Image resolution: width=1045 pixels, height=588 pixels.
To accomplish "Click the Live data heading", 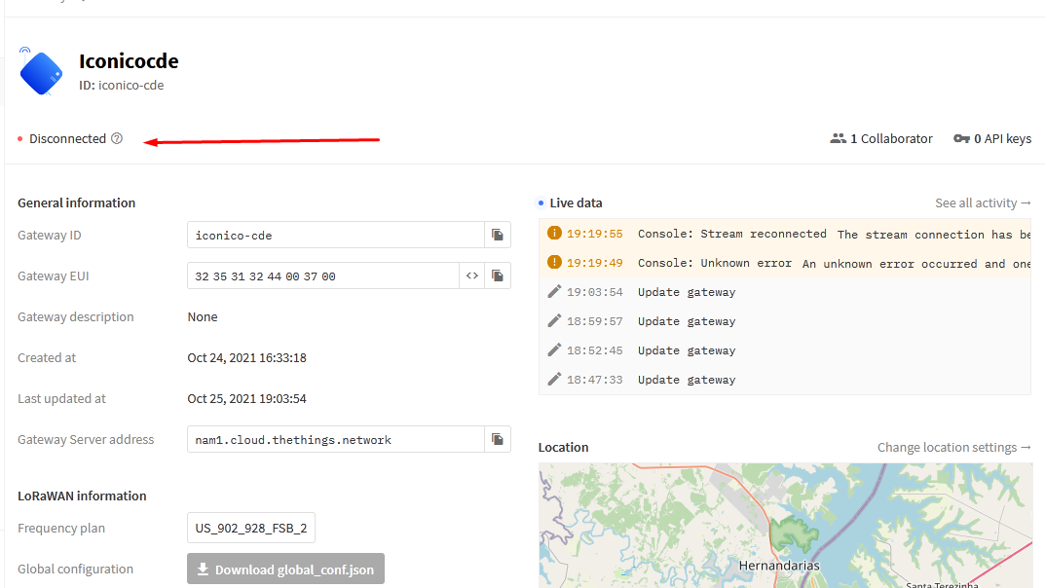I will pos(576,203).
